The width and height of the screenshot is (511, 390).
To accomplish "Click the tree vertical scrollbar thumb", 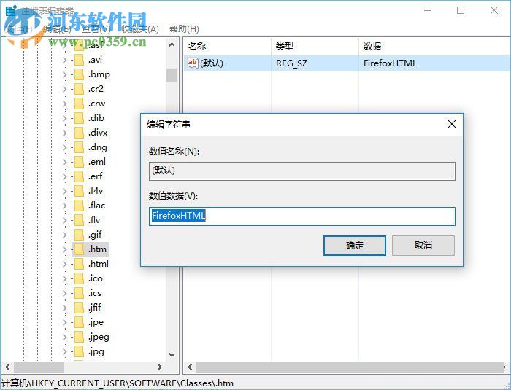I will [172, 76].
